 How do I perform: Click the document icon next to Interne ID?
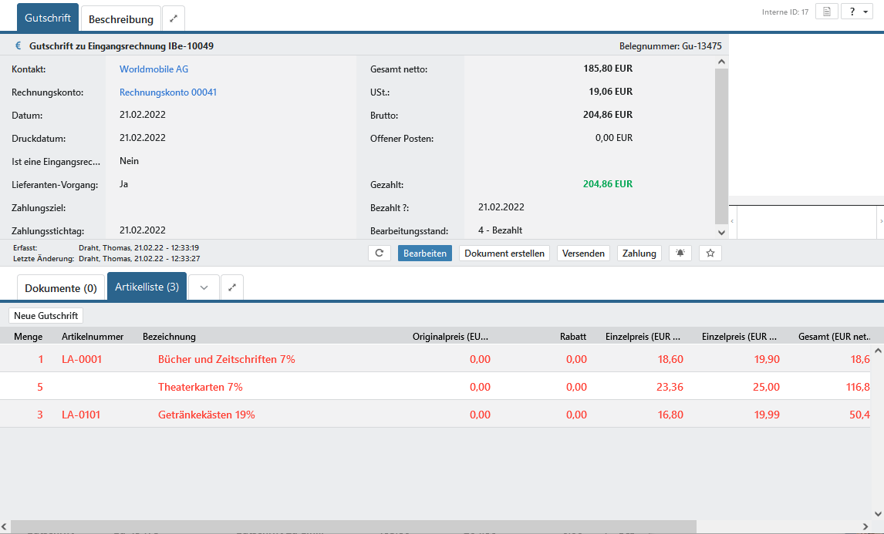click(x=826, y=12)
